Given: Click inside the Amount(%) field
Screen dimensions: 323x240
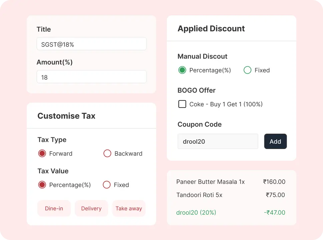Looking at the screenshot, I should coord(91,77).
